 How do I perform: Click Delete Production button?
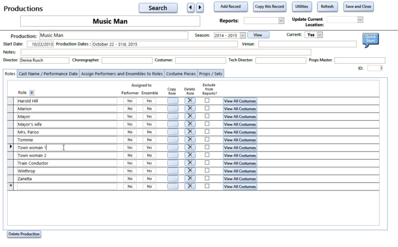24,234
